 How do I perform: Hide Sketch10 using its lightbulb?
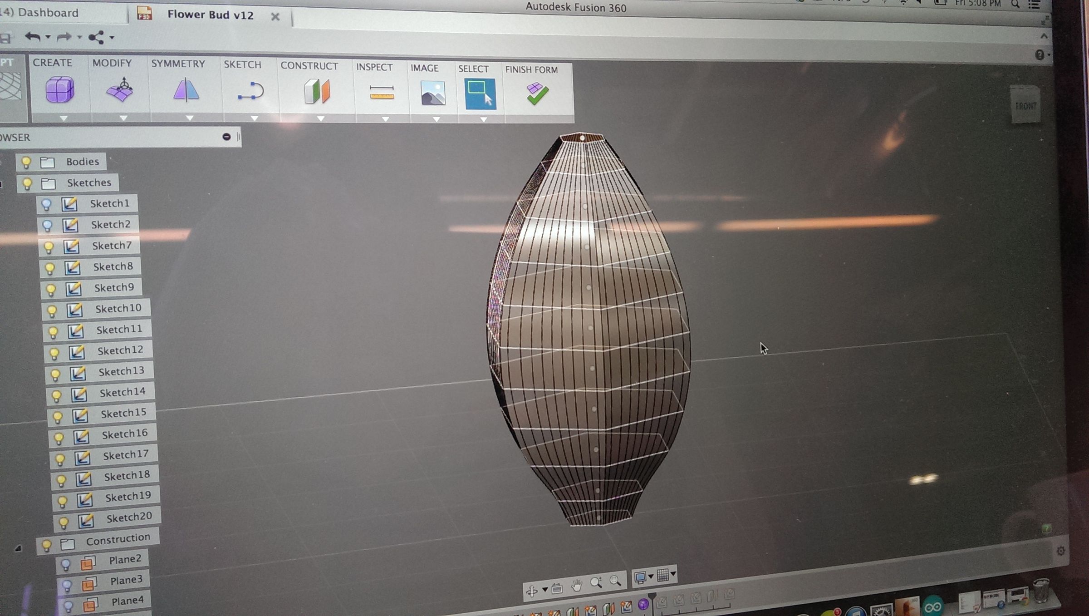[52, 311]
